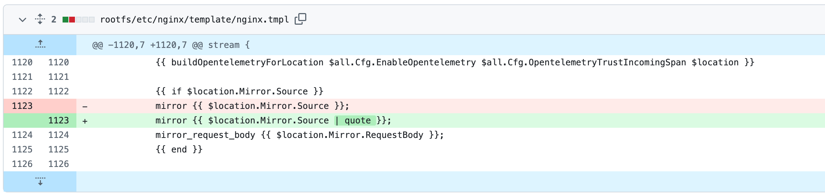The height and width of the screenshot is (196, 825).
Task: Select added line number 1123
Action: click(58, 121)
